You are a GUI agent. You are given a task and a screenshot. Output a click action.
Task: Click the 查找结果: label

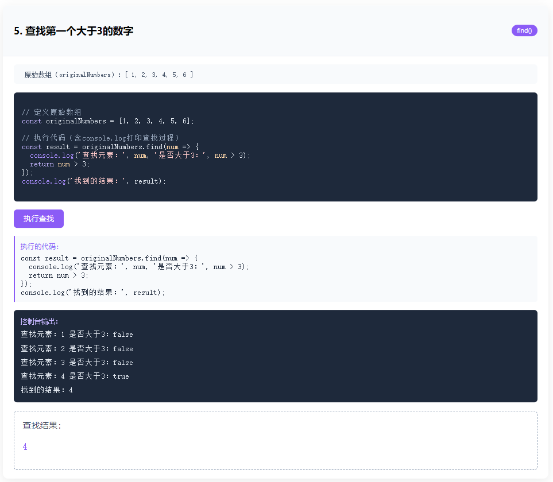click(x=42, y=426)
